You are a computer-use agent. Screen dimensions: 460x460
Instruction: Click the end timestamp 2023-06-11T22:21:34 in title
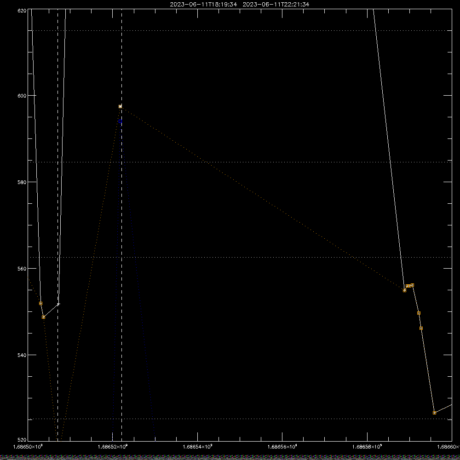point(276,5)
